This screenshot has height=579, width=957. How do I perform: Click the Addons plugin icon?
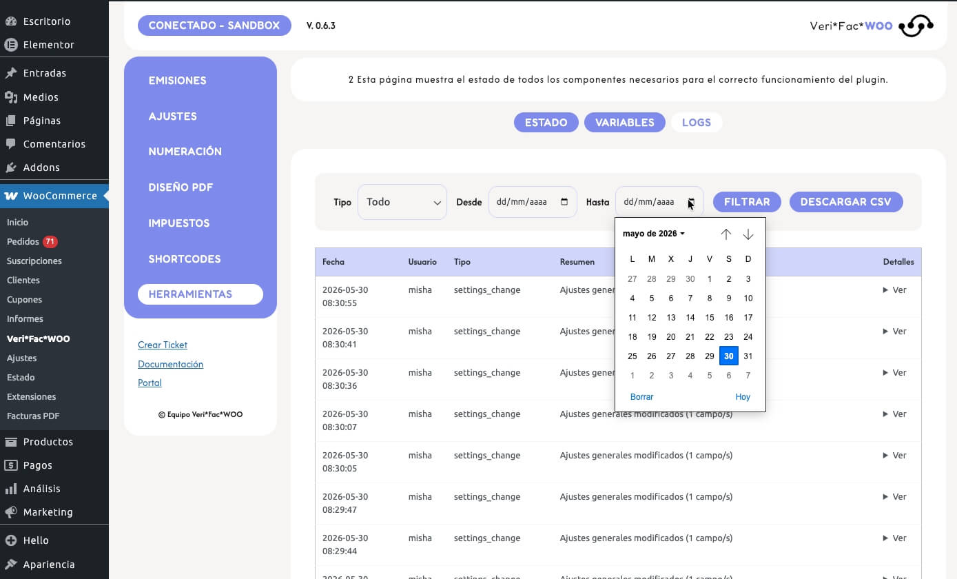click(x=11, y=167)
